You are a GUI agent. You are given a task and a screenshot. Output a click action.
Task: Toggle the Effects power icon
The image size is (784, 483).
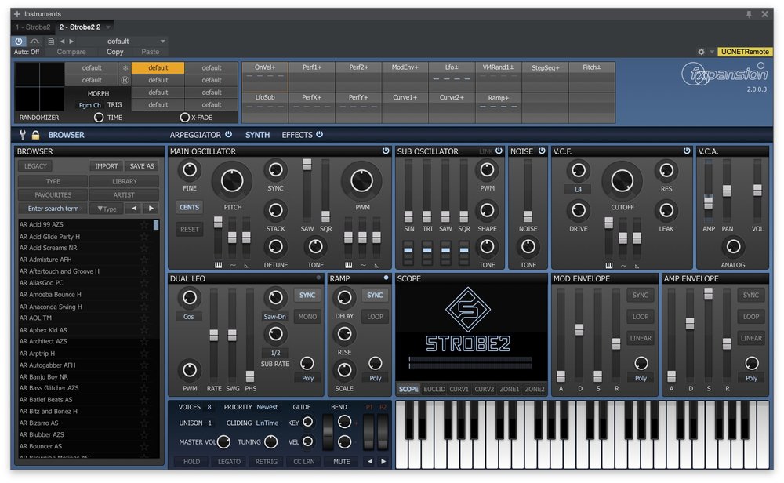point(320,134)
